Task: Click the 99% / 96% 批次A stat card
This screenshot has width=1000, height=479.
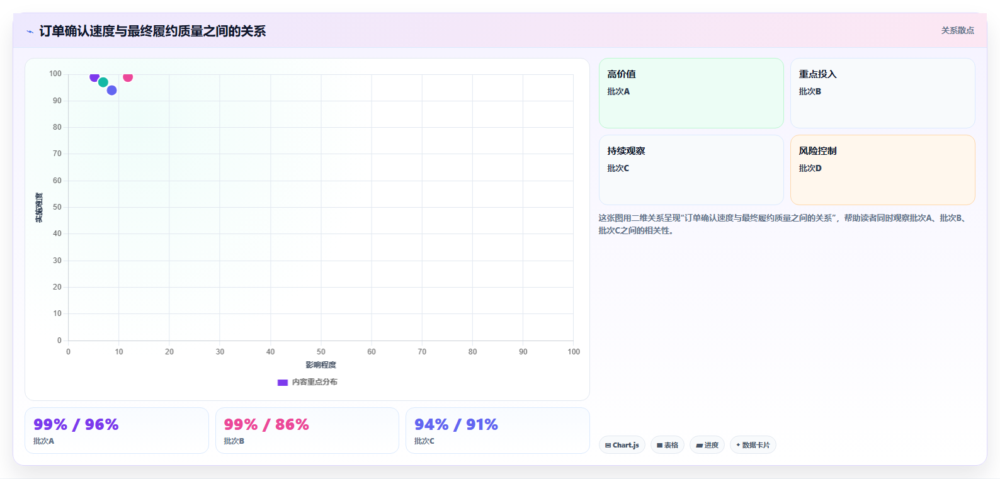Action: click(116, 431)
